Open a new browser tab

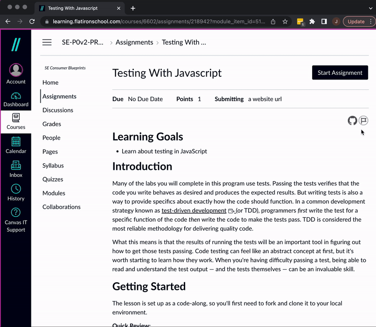click(133, 8)
